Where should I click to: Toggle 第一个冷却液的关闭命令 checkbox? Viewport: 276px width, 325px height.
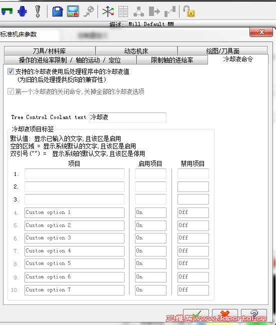click(x=11, y=91)
